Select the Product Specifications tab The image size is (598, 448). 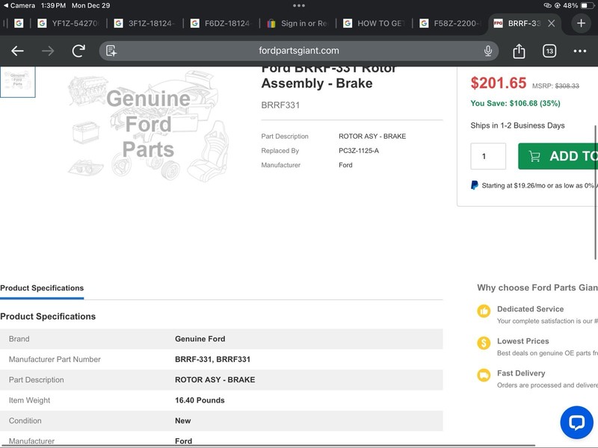[42, 288]
